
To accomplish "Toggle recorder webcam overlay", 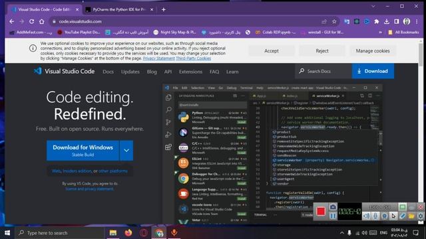I will point(385,216).
